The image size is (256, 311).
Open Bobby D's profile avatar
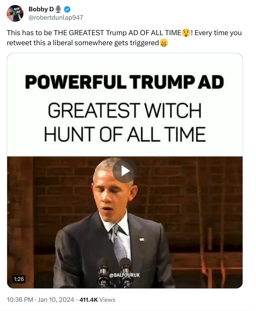coord(15,13)
